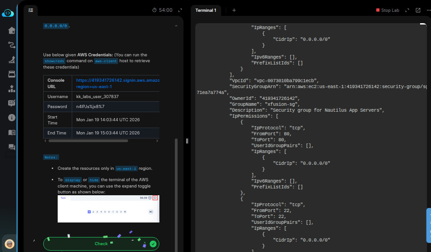The width and height of the screenshot is (431, 252).
Task: Click the leaderboard podium icon in sidebar
Action: tap(12, 89)
